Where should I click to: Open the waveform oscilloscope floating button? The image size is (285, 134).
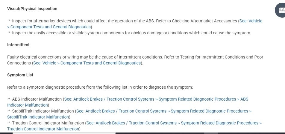click(x=281, y=10)
